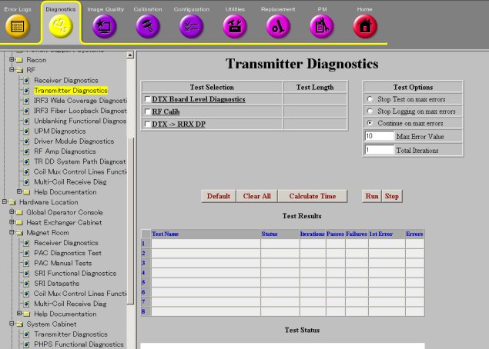Collapse the Magnet Room folder
The width and height of the screenshot is (489, 349).
point(12,232)
